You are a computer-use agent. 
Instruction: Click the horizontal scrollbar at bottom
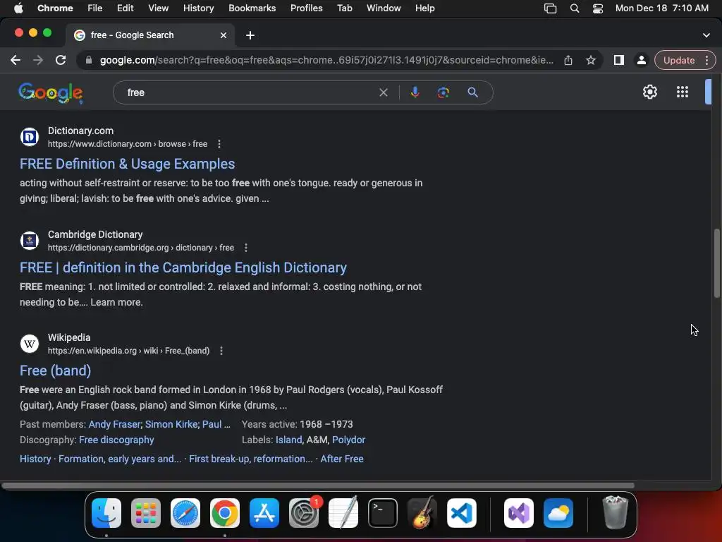click(318, 486)
